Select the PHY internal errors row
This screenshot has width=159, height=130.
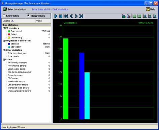[26, 66]
